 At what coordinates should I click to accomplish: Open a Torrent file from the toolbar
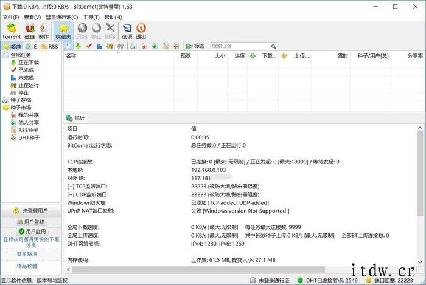click(x=12, y=31)
